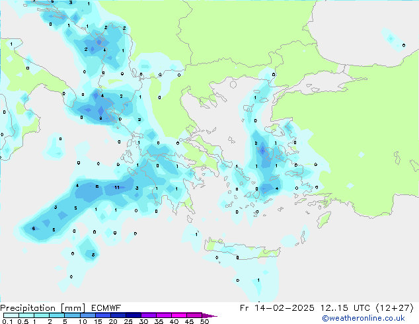Click the '[mm]' unit label
419x324 pixels.
point(73,308)
